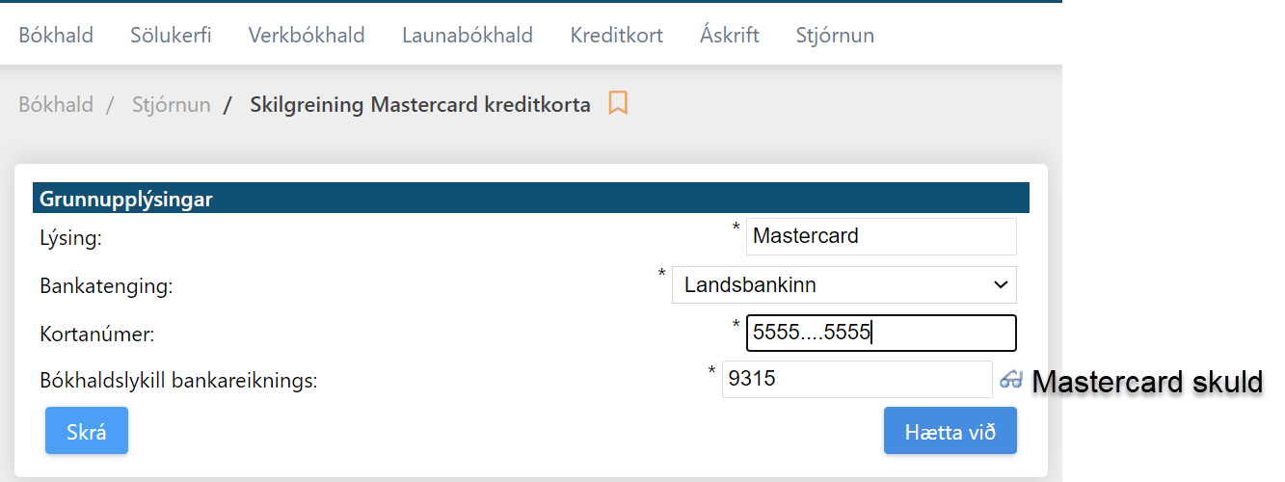Viewport: 1285px width, 482px height.
Task: Open account lookup via the glasses icon
Action: (x=1010, y=380)
